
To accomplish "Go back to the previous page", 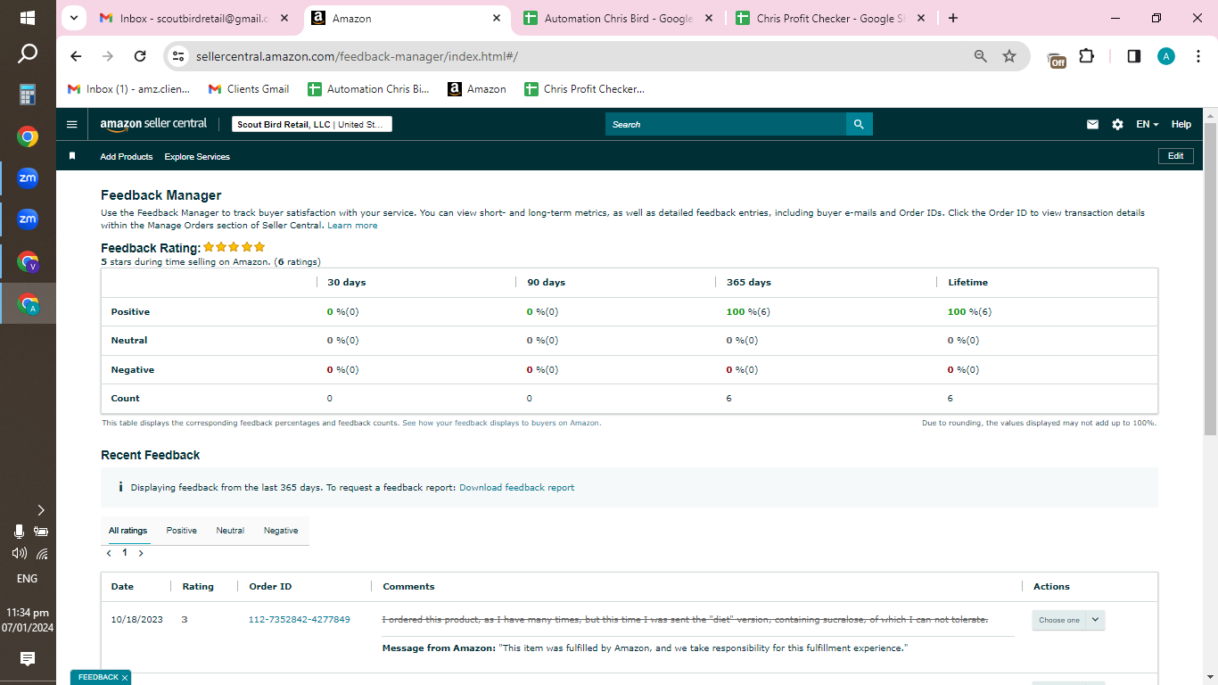I will click(77, 56).
